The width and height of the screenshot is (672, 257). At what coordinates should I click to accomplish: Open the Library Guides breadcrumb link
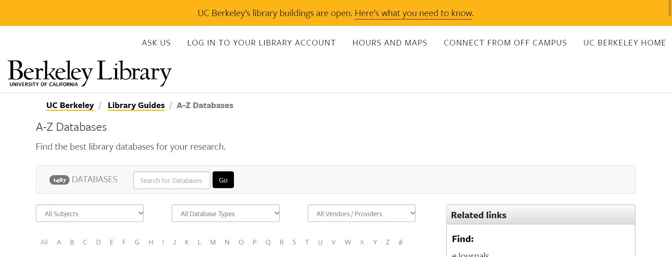click(136, 105)
